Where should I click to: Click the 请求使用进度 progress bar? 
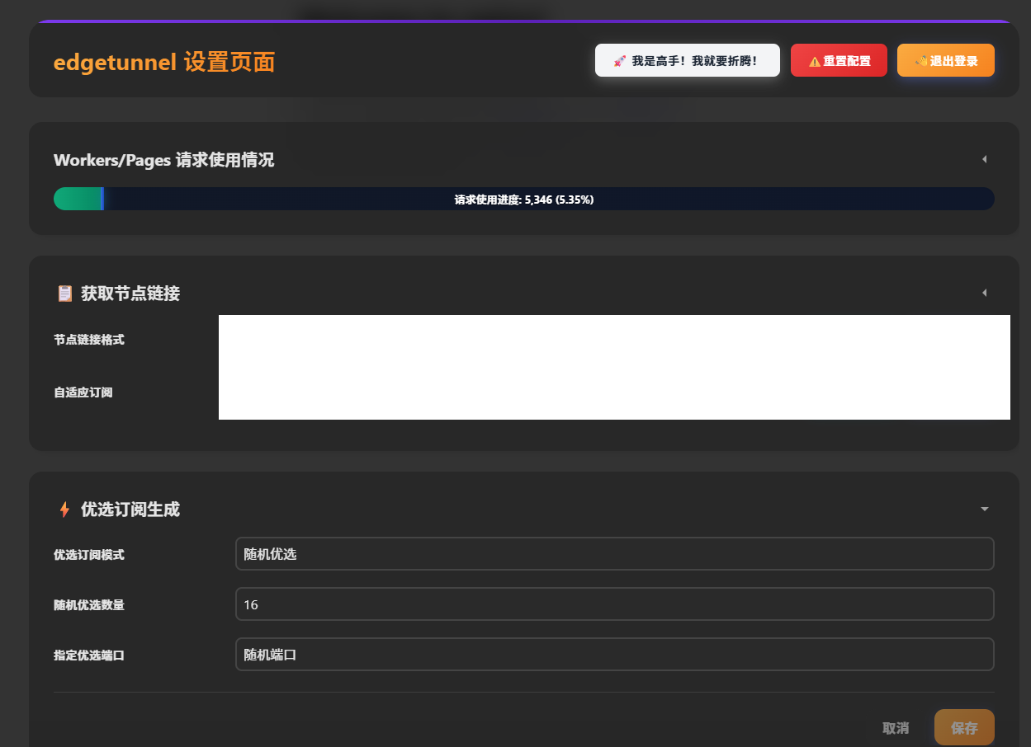point(523,200)
